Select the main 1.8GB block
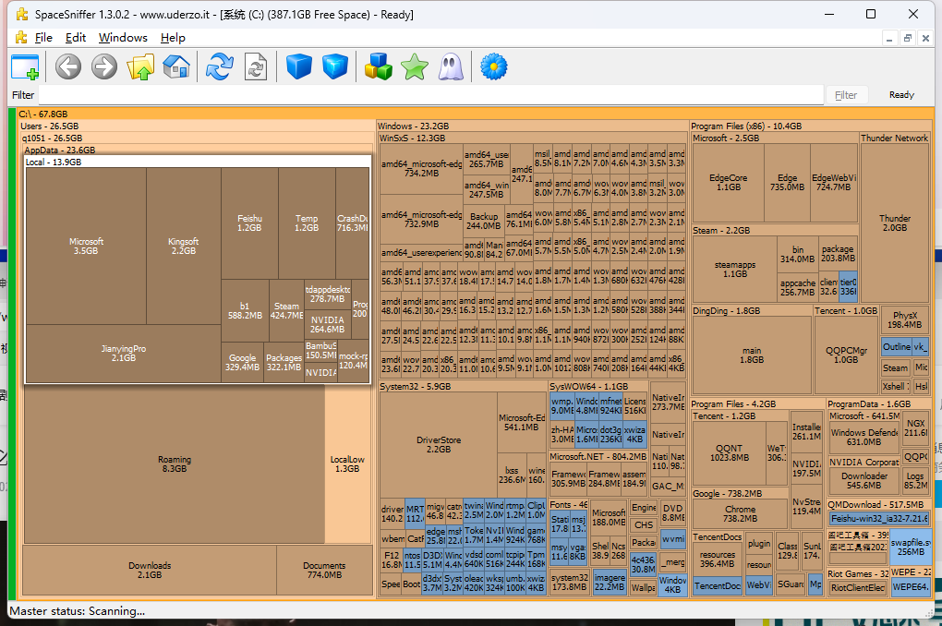 (752, 355)
